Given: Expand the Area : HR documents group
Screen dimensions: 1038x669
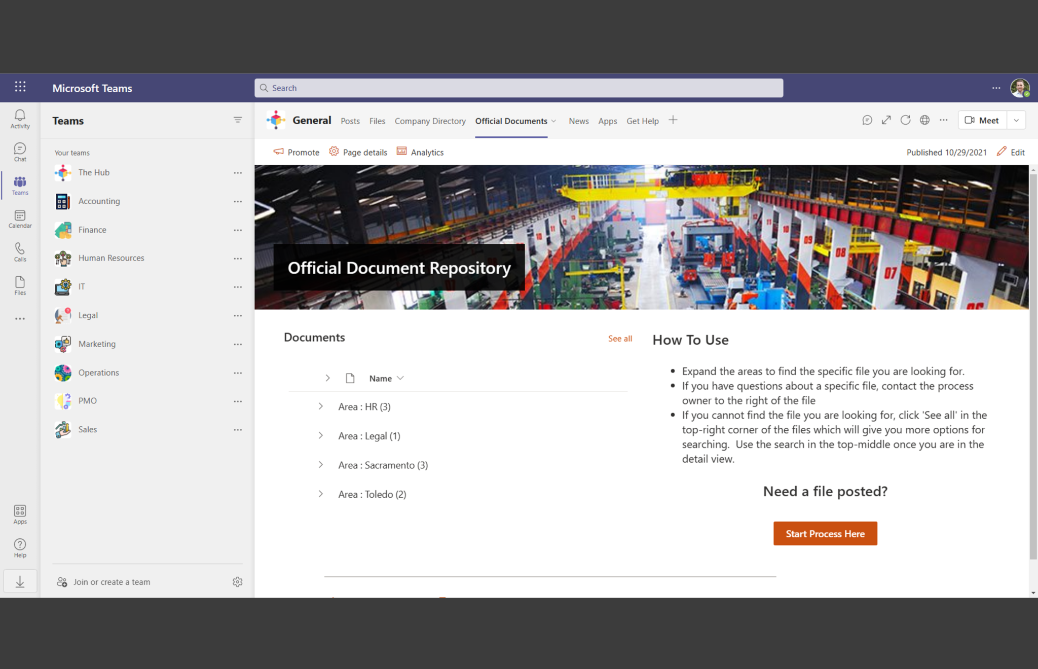Looking at the screenshot, I should click(x=321, y=406).
